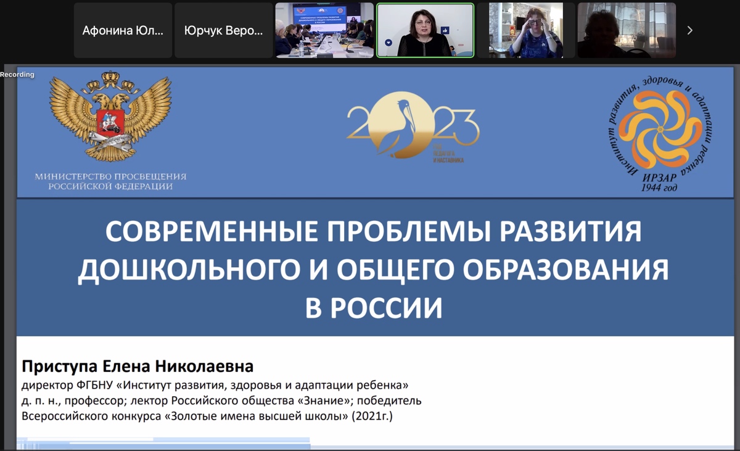Click the line starting with директор ФГБНУ
740x451 pixels.
[x=215, y=386]
